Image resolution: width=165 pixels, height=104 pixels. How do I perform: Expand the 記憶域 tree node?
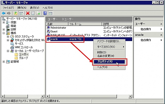4,62
